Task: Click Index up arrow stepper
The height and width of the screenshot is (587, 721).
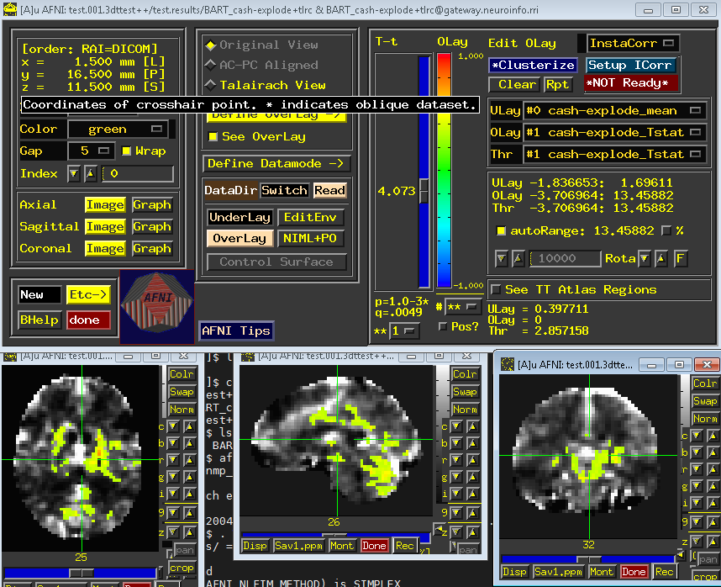Action: pyautogui.click(x=90, y=174)
